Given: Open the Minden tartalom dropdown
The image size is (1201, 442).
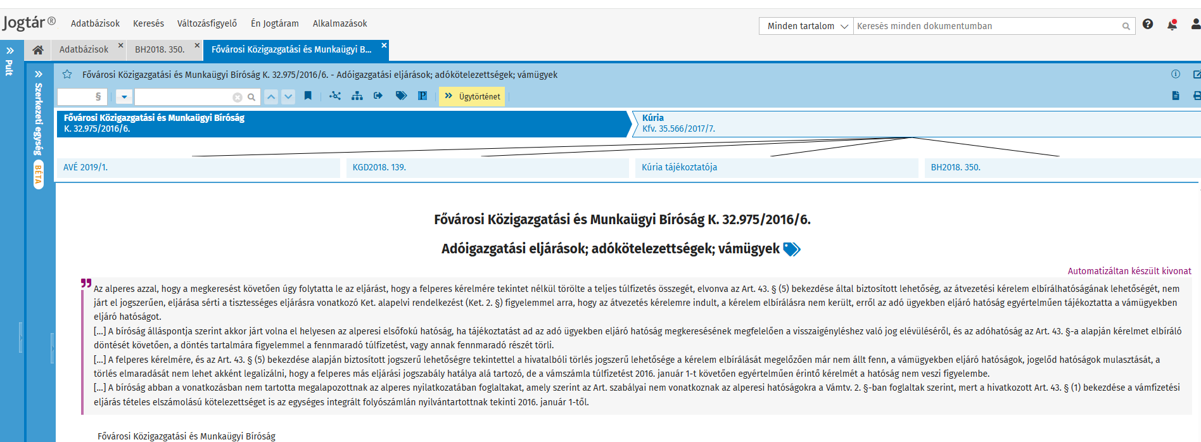Looking at the screenshot, I should point(806,26).
